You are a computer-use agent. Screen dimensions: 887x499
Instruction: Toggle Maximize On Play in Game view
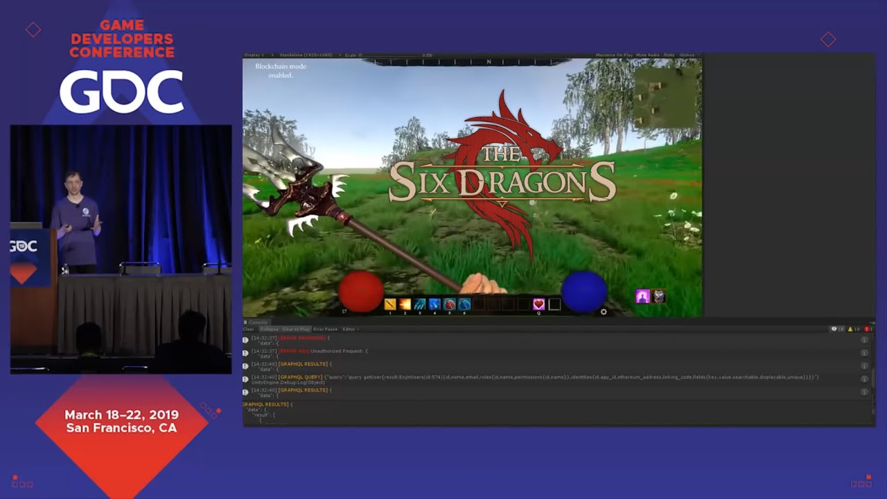coord(614,55)
